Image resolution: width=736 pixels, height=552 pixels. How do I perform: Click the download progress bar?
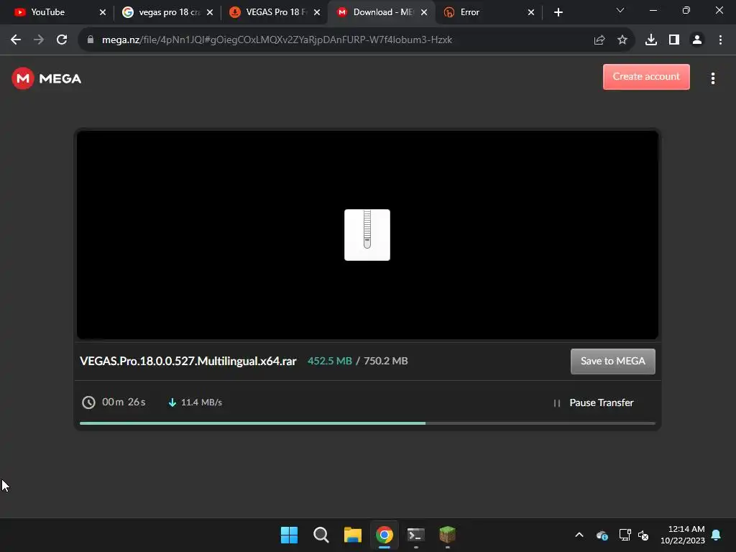tap(367, 423)
